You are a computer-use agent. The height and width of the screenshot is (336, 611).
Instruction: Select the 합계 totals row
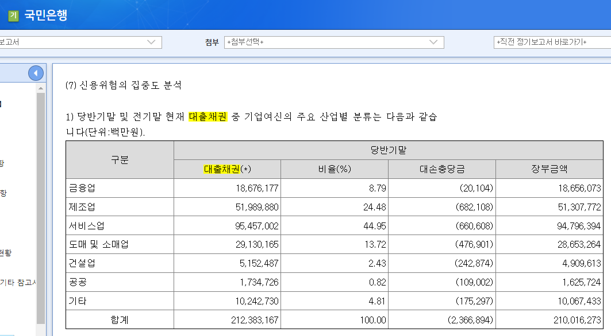coord(119,319)
